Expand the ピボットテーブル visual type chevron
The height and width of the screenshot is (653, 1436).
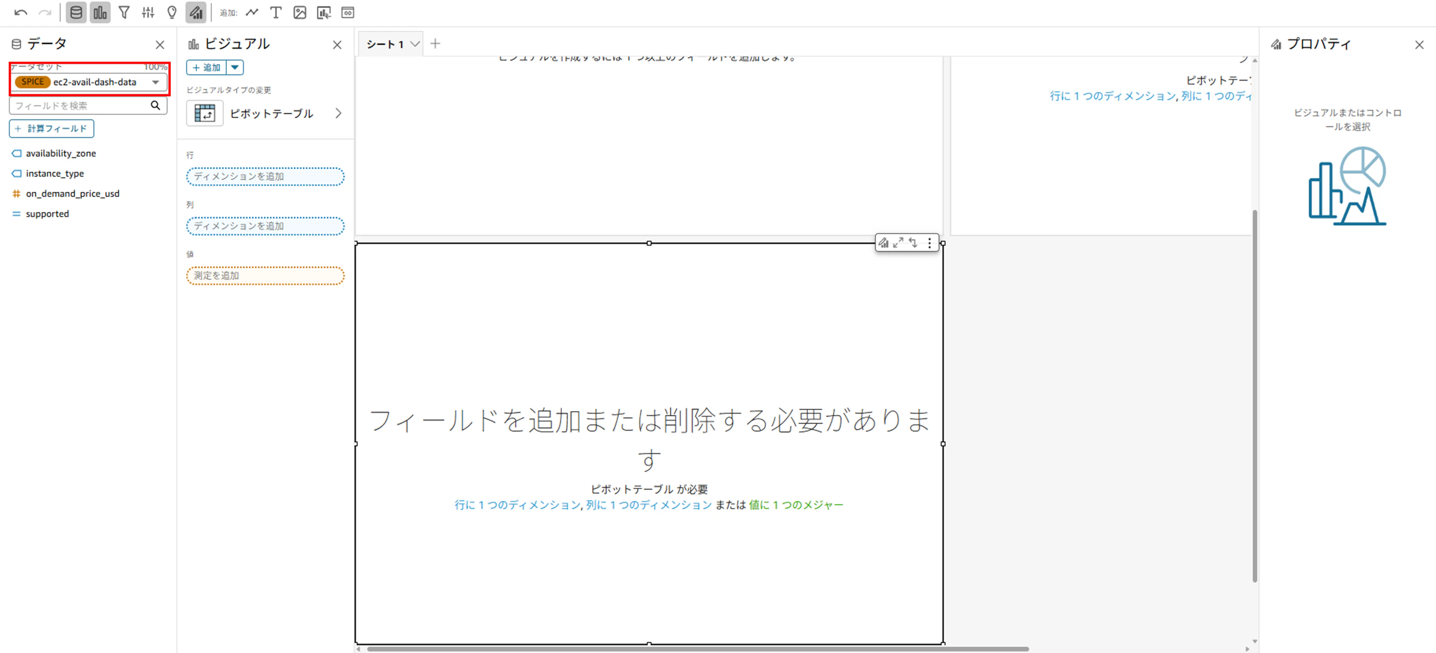(x=338, y=113)
